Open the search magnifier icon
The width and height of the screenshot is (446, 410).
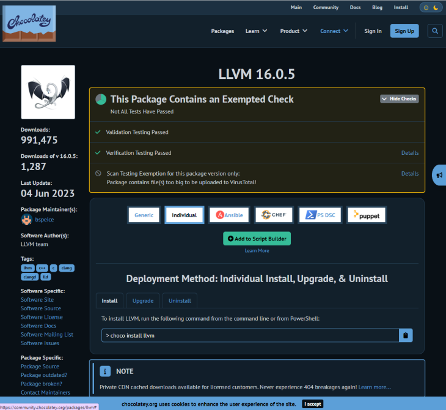tap(435, 31)
